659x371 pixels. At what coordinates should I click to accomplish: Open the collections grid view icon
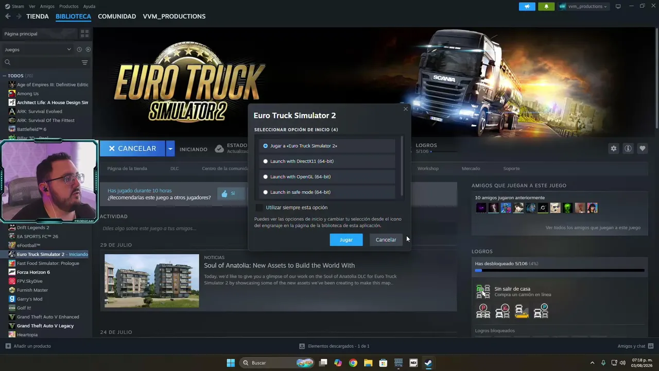84,33
